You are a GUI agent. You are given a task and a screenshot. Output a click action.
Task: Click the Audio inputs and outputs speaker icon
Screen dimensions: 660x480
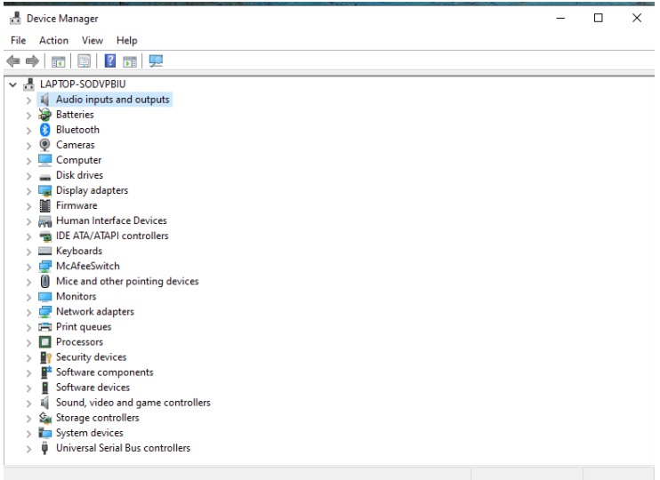[x=44, y=100]
